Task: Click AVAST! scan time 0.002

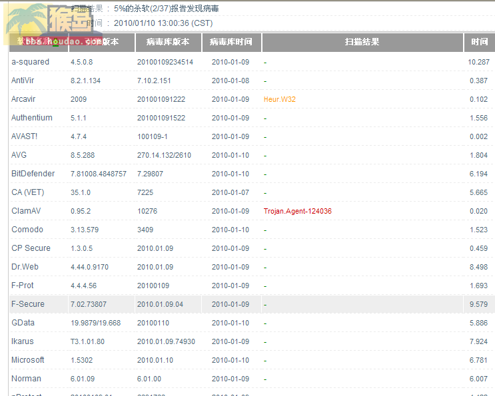Action: click(x=478, y=136)
